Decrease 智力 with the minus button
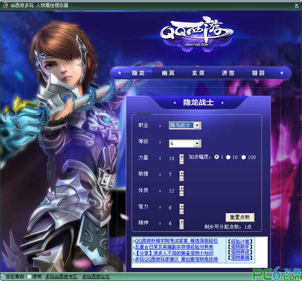Image resolution: width=302 pixels, height=281 pixels. coord(182,212)
